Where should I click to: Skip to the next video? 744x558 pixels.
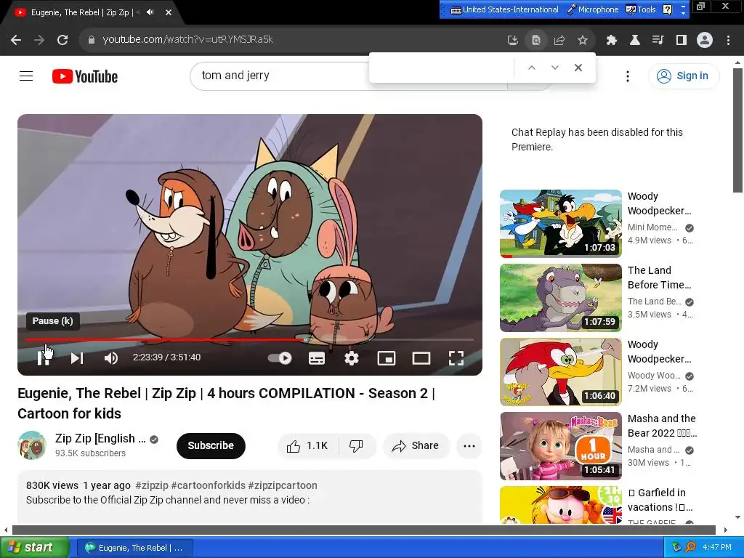(x=77, y=358)
